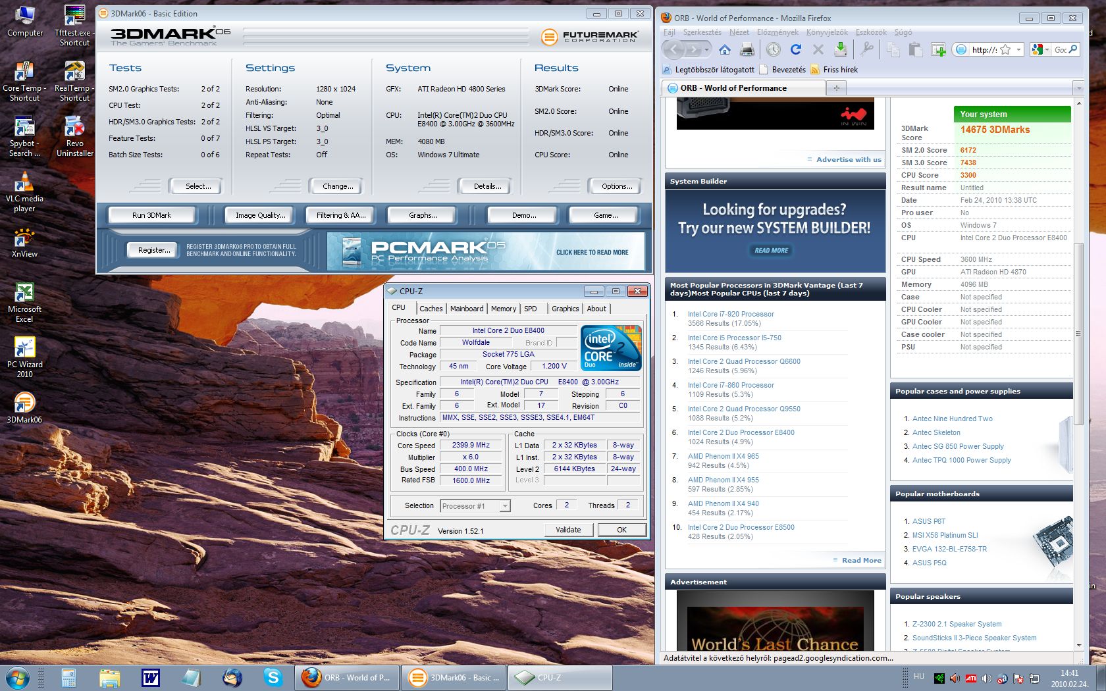Click Details... system button

tap(485, 186)
